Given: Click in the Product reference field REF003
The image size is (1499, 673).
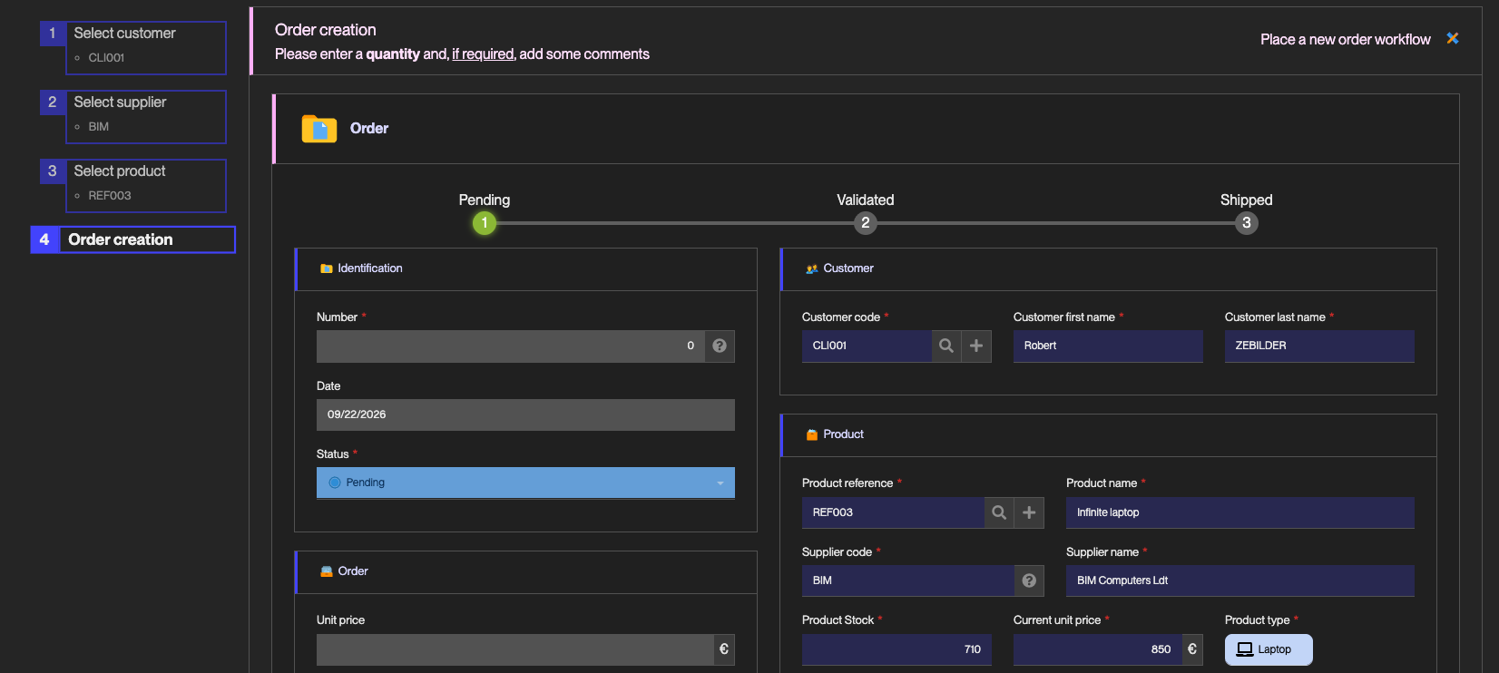Looking at the screenshot, I should coord(893,512).
